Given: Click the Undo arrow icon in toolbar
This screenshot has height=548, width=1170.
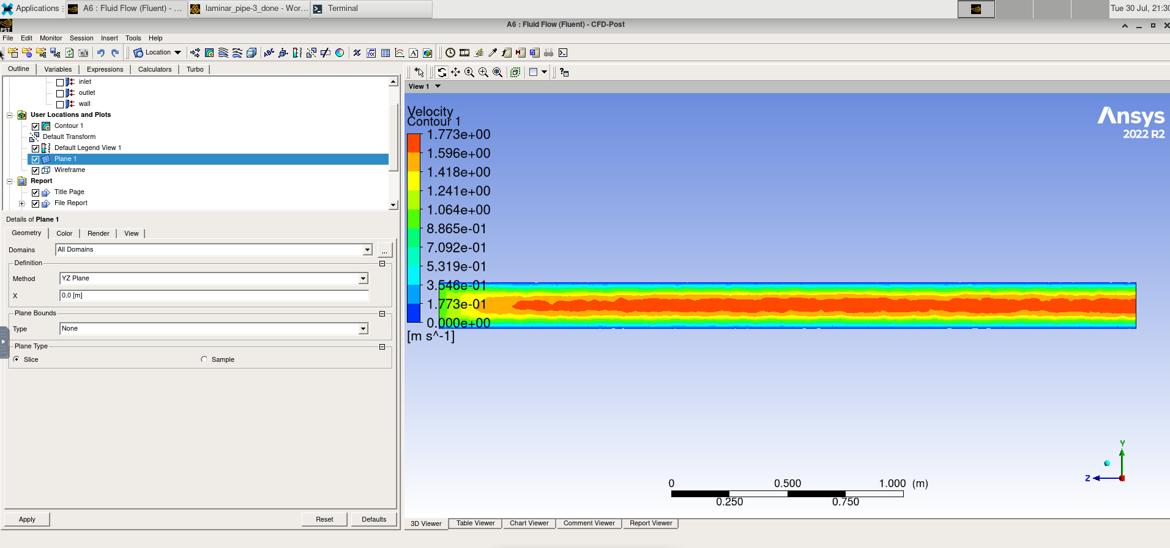Looking at the screenshot, I should pos(101,53).
